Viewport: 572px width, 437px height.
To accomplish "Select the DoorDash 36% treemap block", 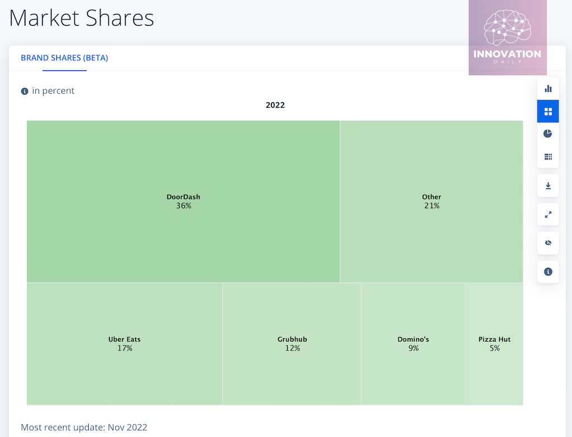I will coord(183,201).
